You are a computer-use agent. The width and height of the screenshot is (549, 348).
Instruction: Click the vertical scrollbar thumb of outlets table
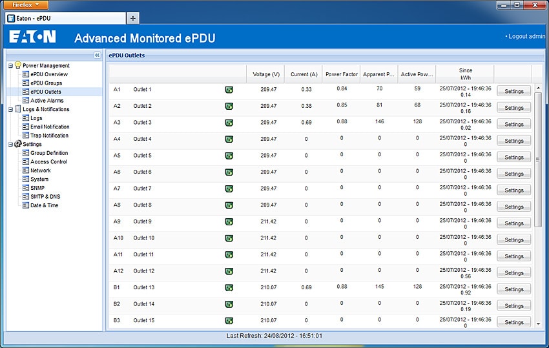538,159
